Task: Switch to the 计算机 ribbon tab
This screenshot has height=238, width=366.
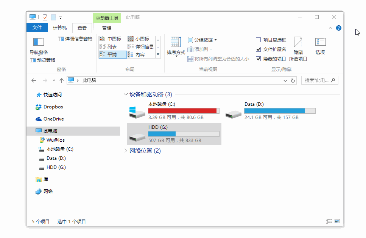Action: tap(60, 28)
